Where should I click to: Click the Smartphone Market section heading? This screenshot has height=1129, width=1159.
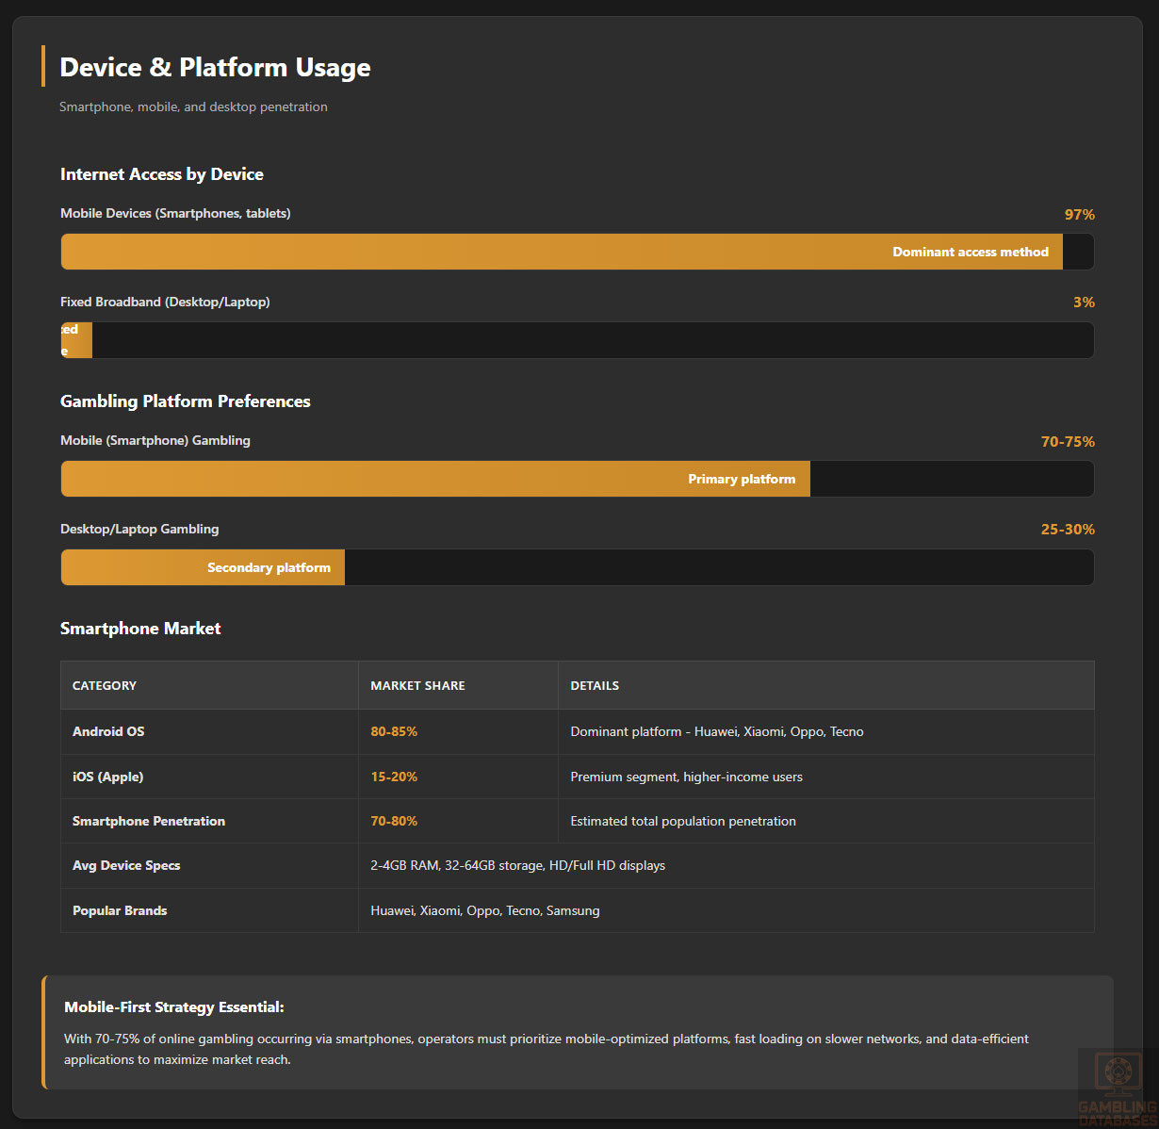tap(140, 629)
